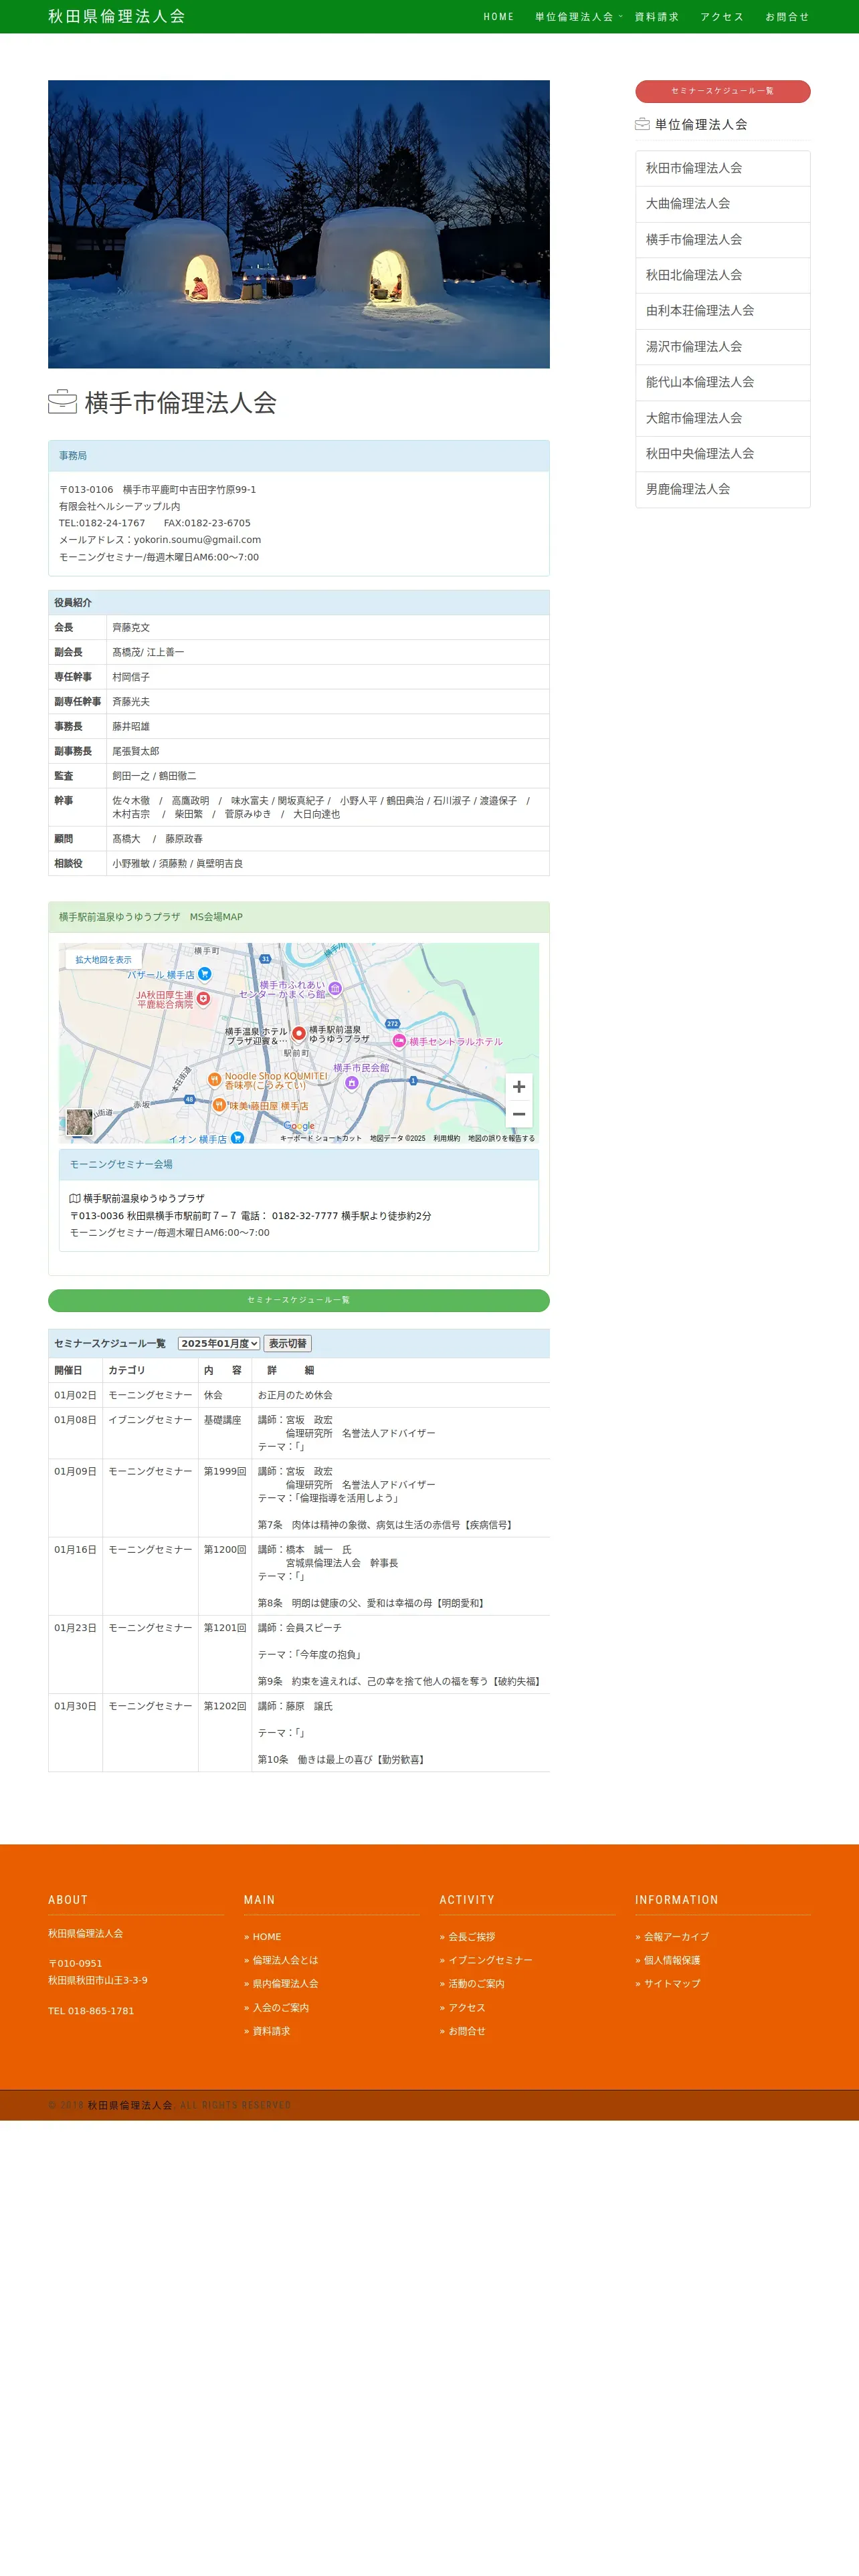Open 由利本荘倫理法人会 in the sidebar list
859x2576 pixels.
(x=722, y=311)
